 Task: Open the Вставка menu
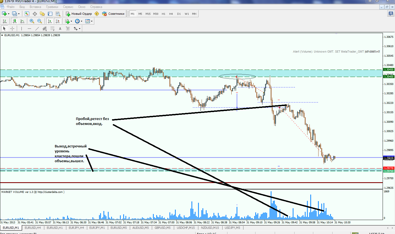tap(35, 7)
